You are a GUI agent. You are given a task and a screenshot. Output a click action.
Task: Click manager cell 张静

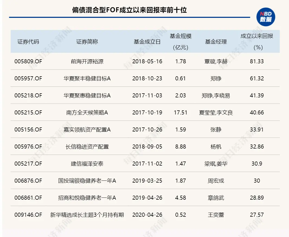point(216,130)
